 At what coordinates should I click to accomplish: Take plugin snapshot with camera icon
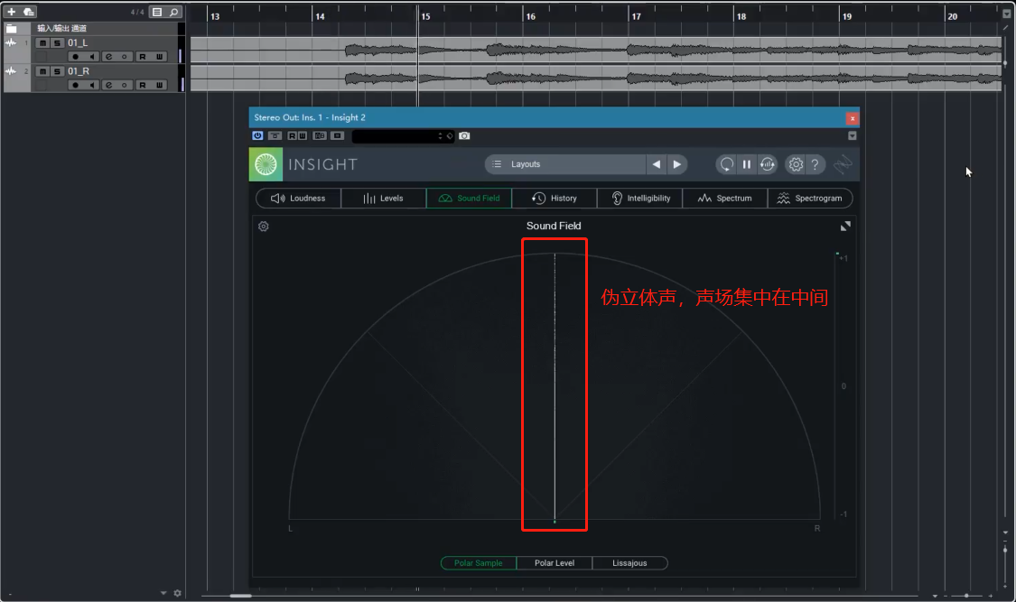coord(464,136)
